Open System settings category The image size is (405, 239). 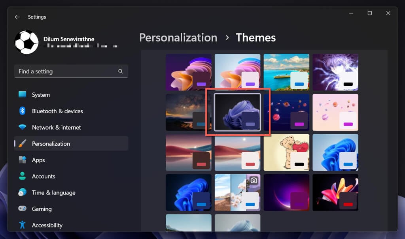(71, 95)
